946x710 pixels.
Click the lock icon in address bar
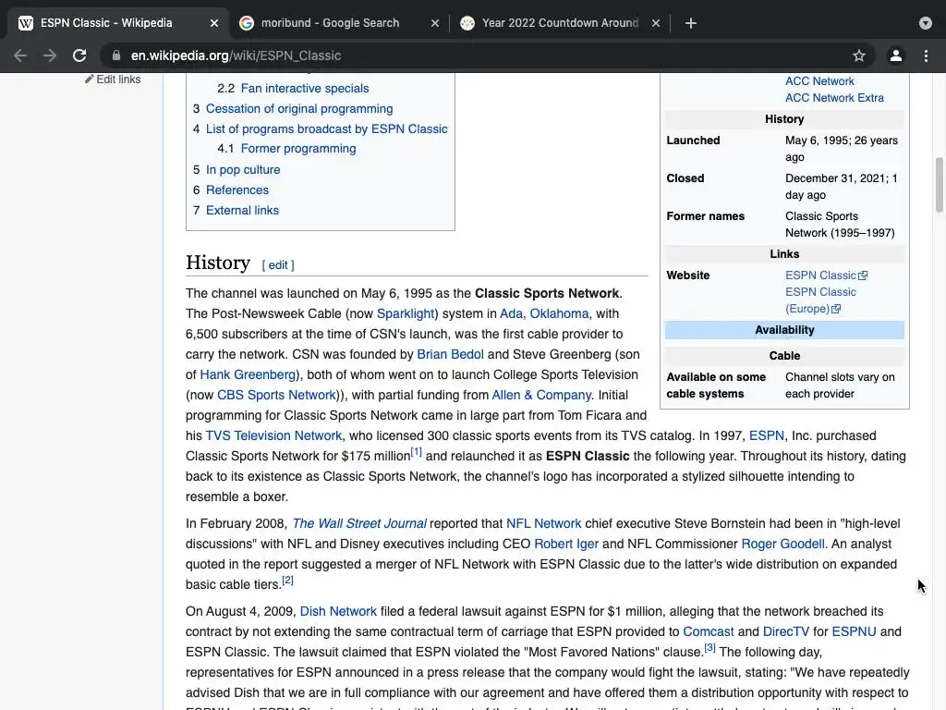point(116,55)
